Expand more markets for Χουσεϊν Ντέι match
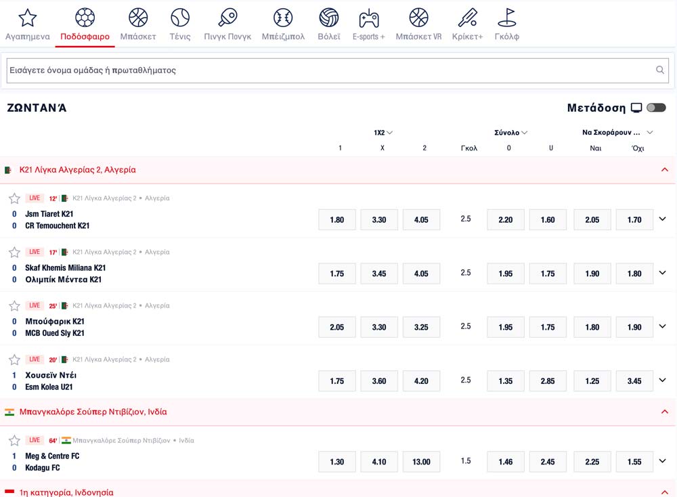Image resolution: width=677 pixels, height=497 pixels. 662,381
